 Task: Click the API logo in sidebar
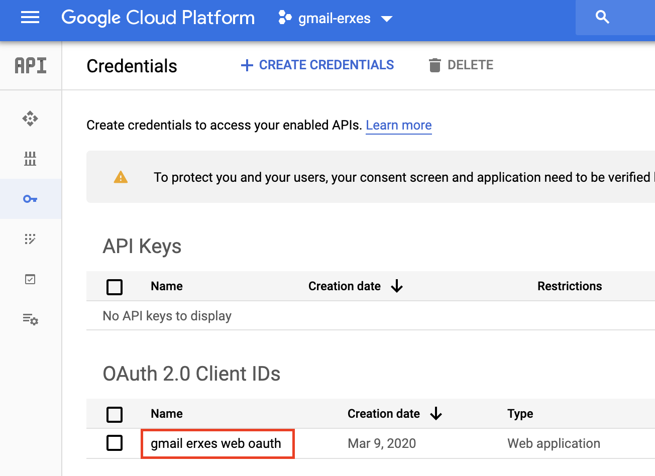coord(31,66)
